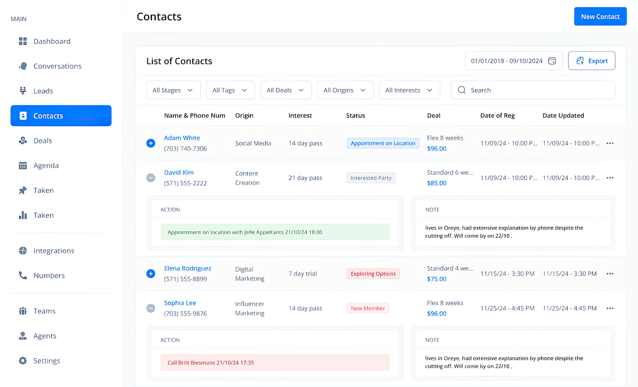Select the Conversations icon in the sidebar
Viewport: 638px width, 387px height.
23,66
